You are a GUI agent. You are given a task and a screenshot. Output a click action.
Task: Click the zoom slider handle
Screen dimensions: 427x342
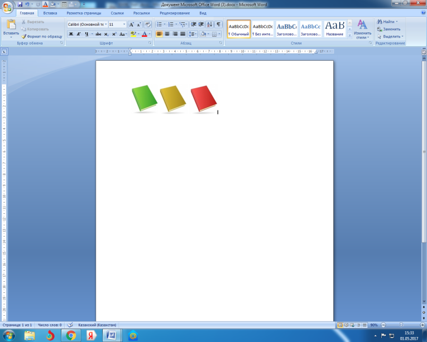(x=401, y=325)
